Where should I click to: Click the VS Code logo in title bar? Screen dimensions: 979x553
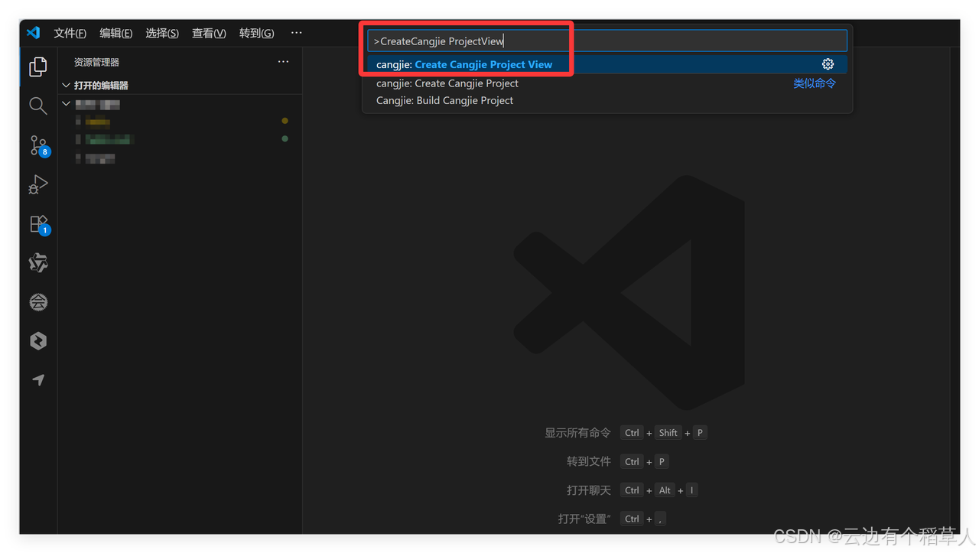click(33, 33)
